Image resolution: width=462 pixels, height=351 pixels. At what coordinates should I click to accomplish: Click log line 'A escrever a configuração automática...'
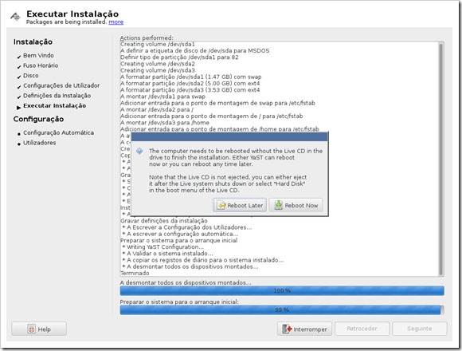pos(180,234)
